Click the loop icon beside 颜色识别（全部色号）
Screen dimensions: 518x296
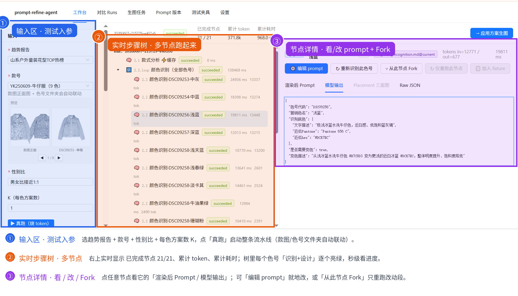click(x=129, y=70)
